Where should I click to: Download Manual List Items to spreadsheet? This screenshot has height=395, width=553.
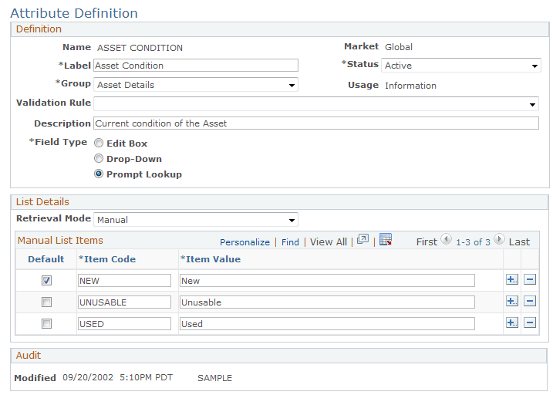coord(386,239)
